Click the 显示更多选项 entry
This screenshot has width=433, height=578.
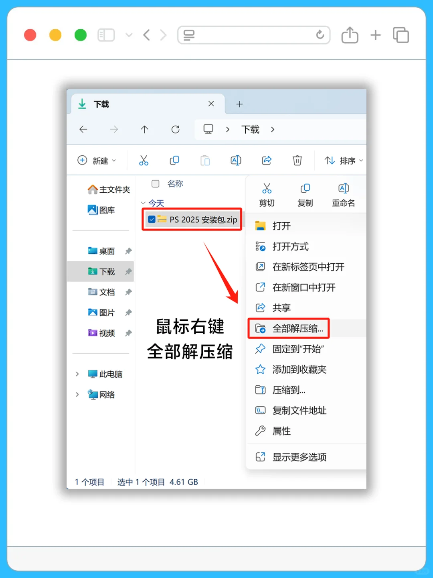pyautogui.click(x=300, y=457)
